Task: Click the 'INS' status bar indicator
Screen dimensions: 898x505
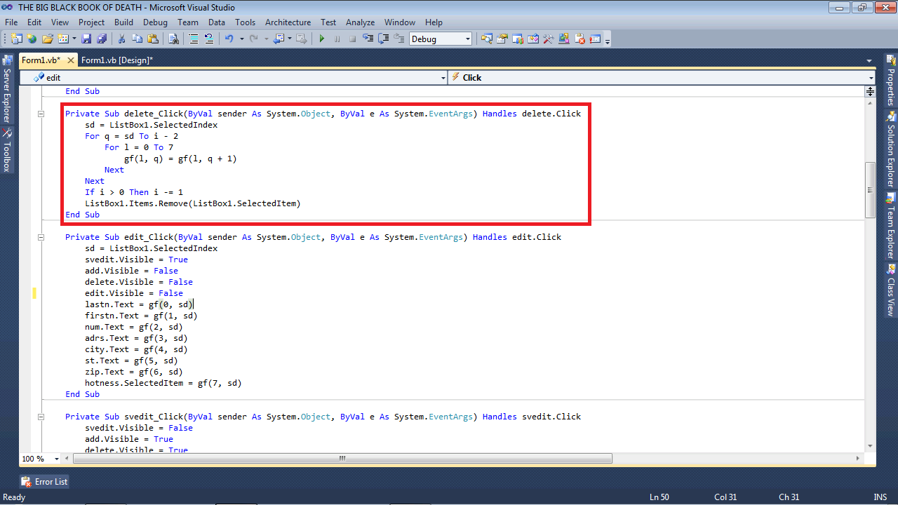Action: tap(880, 497)
